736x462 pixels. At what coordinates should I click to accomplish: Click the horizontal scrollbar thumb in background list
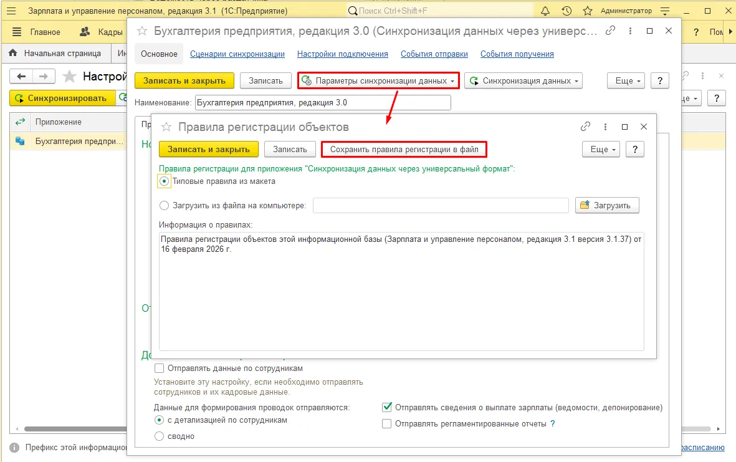click(75, 429)
